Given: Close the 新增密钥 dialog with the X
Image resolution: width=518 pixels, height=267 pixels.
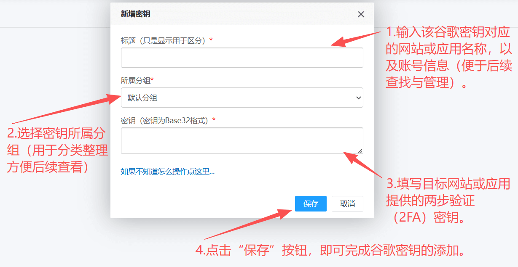Looking at the screenshot, I should click(x=361, y=14).
